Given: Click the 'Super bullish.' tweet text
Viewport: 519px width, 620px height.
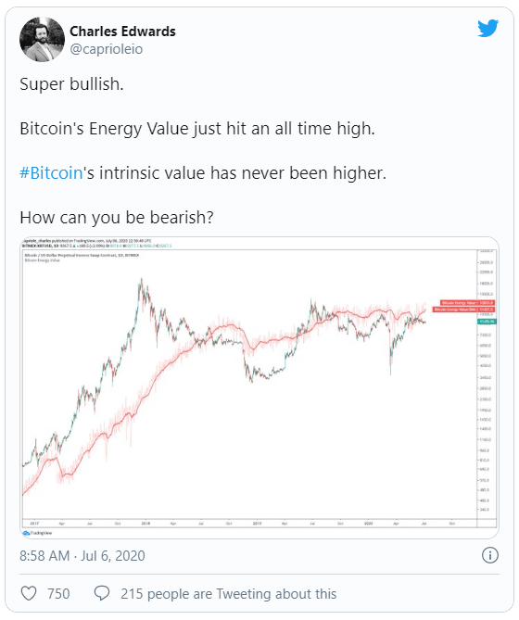Looking at the screenshot, I should click(71, 83).
